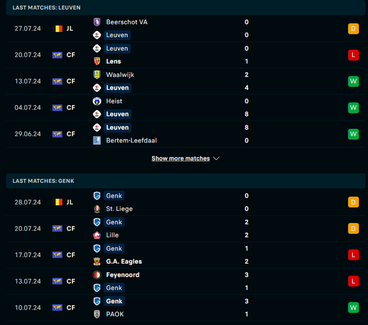
Task: Click date 29.06.24
Action: [28, 134]
